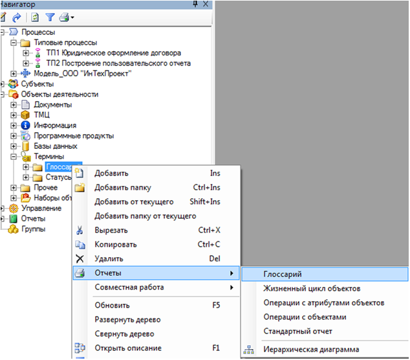Click the Базы данных cylinder icon
The width and height of the screenshot is (410, 360).
click(27, 146)
